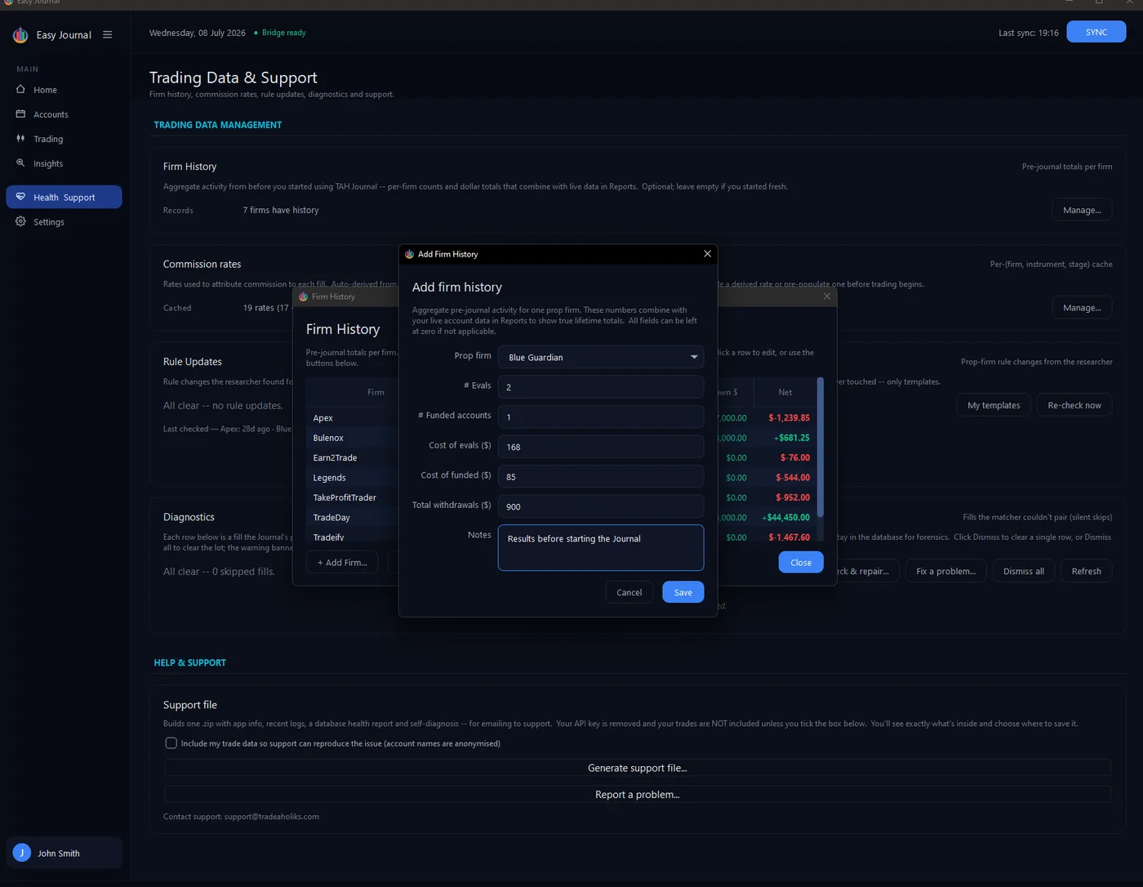Tick the Include my trade data checkbox
Viewport: 1143px width, 887px height.
point(171,742)
